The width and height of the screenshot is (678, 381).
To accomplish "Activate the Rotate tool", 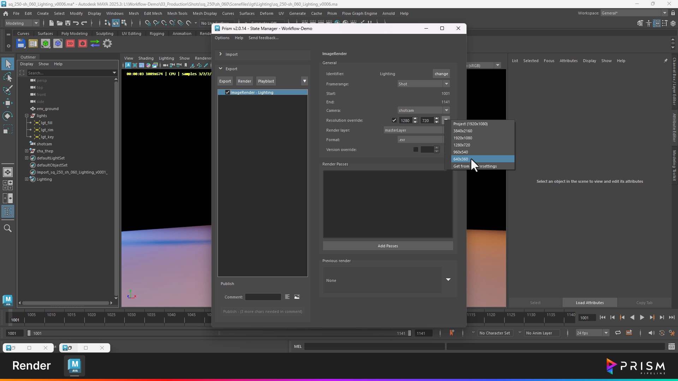I will (8, 116).
